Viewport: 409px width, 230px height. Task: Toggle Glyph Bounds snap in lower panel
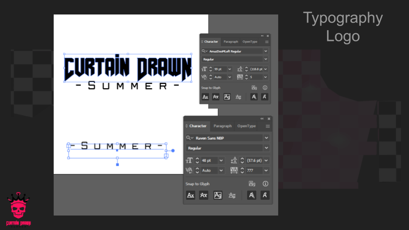[x=218, y=195]
